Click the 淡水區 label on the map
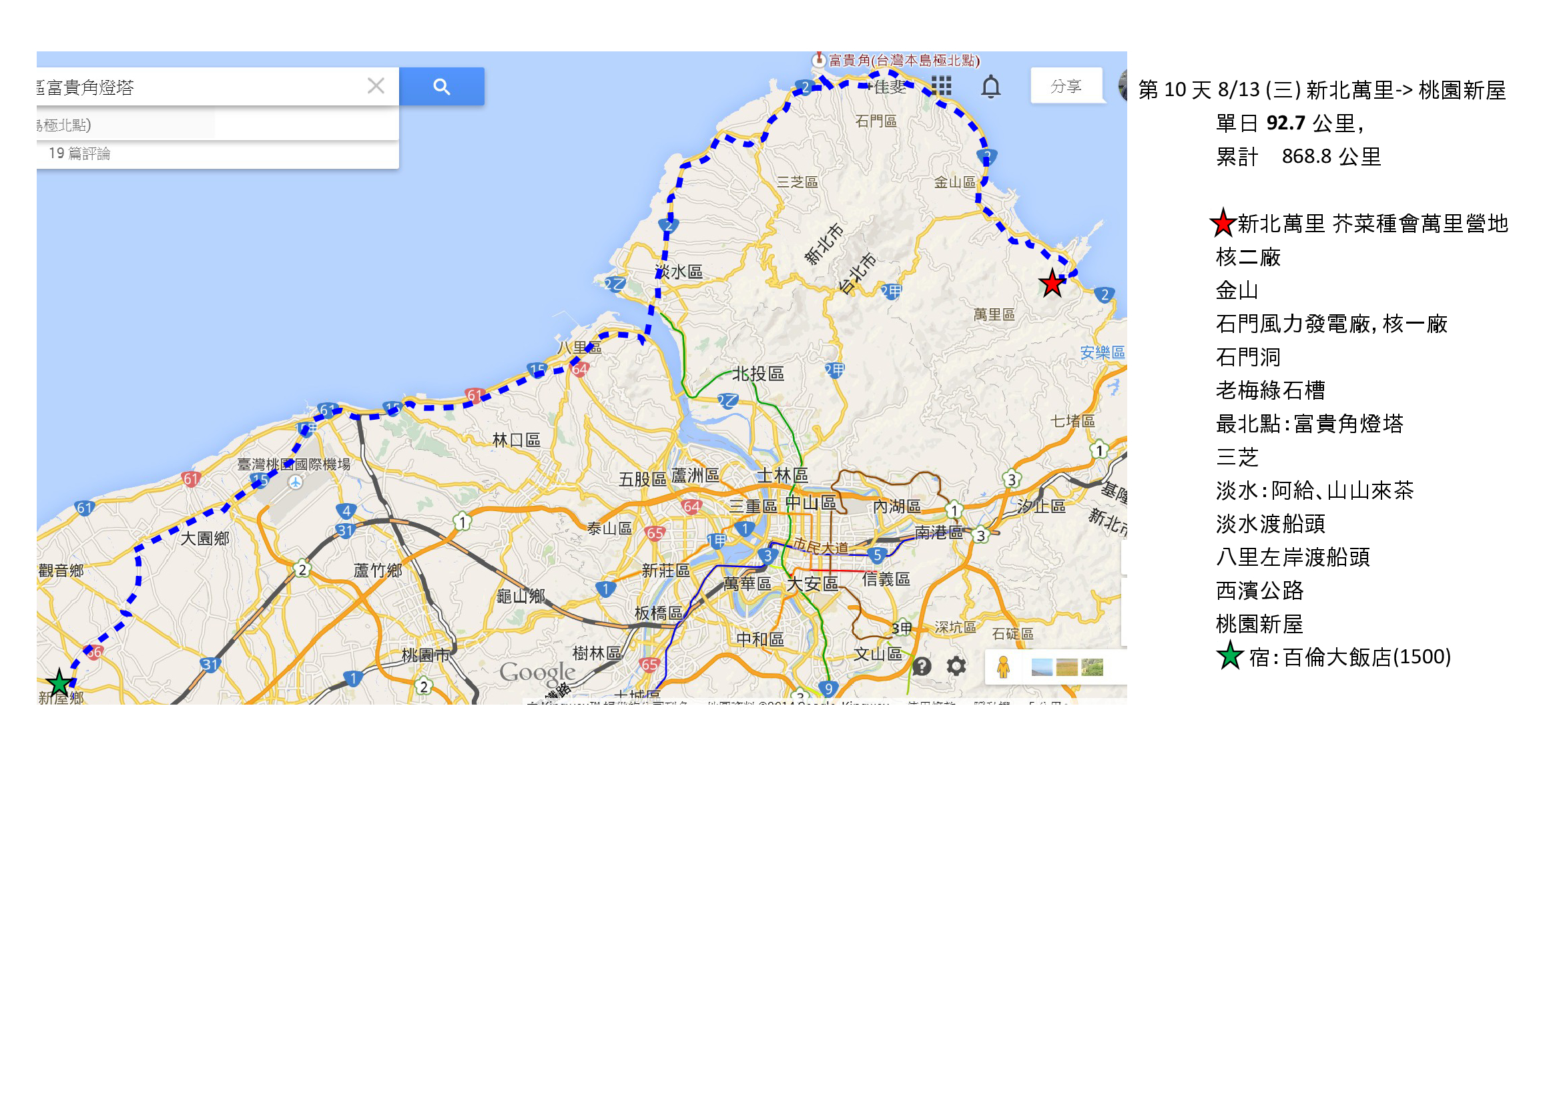This screenshot has width=1561, height=1103. [679, 272]
